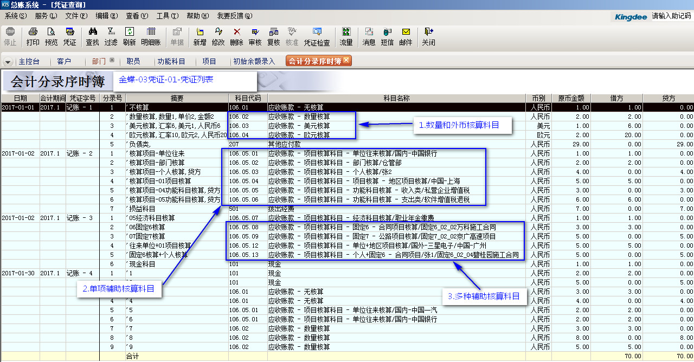
Task: Refresh the list with the 刷新 icon
Action: (129, 36)
